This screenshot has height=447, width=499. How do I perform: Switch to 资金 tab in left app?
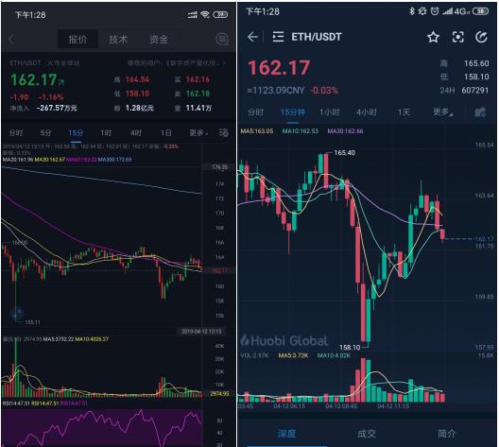(159, 40)
